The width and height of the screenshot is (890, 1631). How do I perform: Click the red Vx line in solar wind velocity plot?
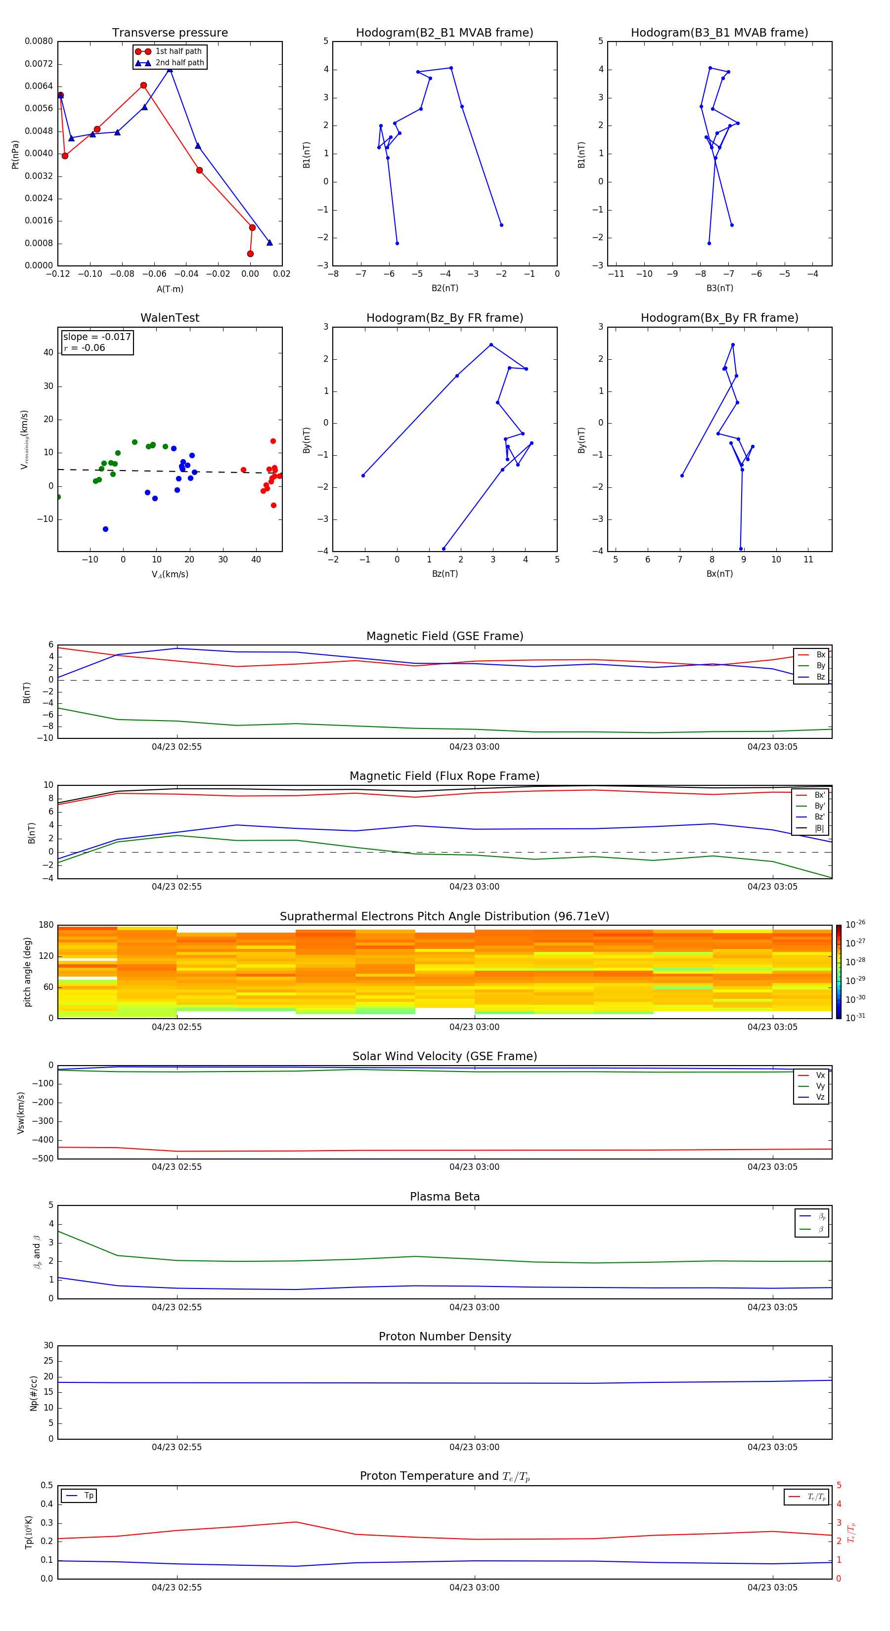point(445,1151)
